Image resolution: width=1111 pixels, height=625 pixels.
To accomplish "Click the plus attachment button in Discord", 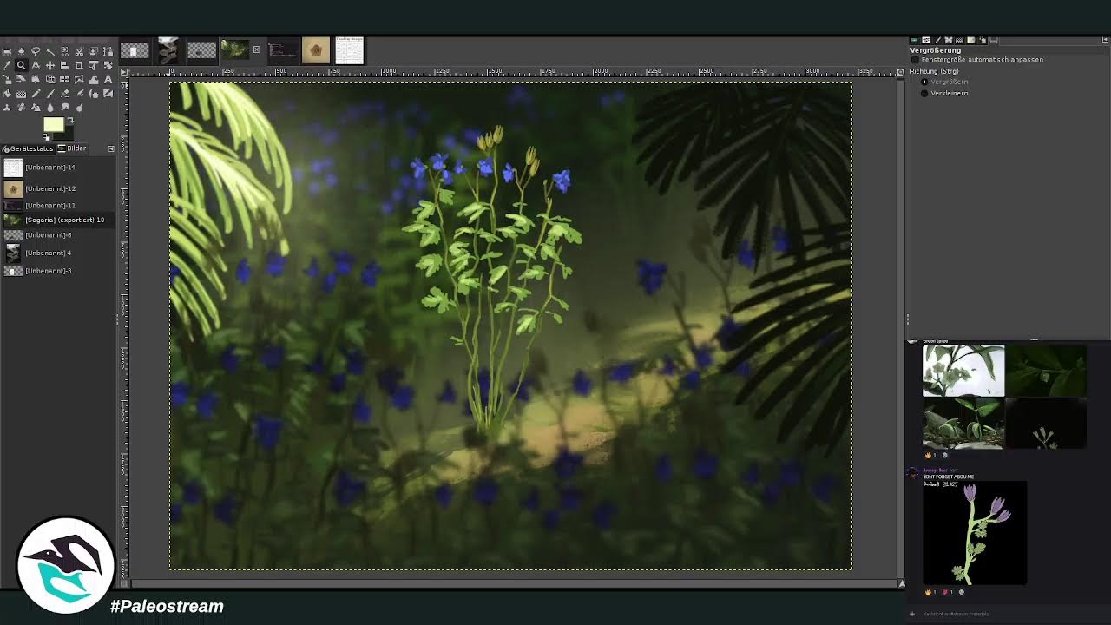I will [x=912, y=614].
